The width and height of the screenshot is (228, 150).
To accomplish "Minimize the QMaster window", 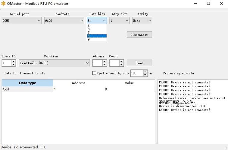I will [196, 4].
